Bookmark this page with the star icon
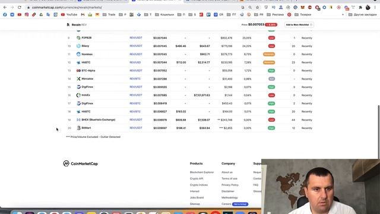This screenshot has width=380, height=214. [x=257, y=8]
